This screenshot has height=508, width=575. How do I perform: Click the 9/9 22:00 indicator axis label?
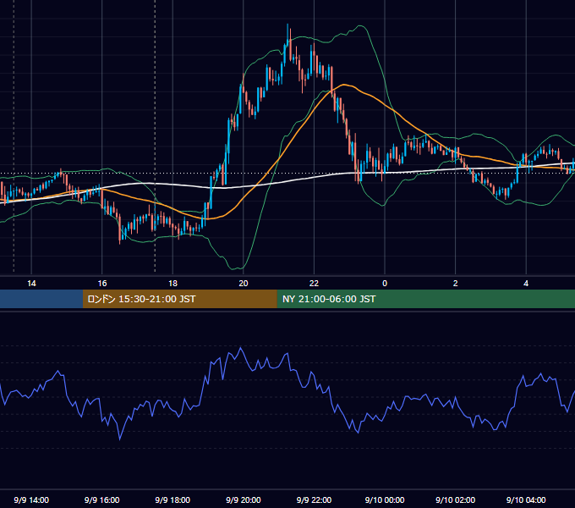click(314, 500)
